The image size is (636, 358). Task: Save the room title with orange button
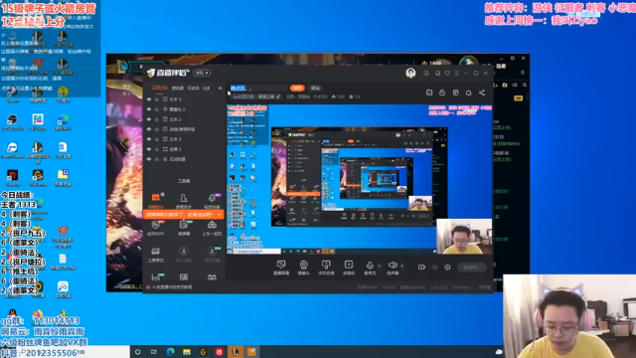click(x=297, y=89)
